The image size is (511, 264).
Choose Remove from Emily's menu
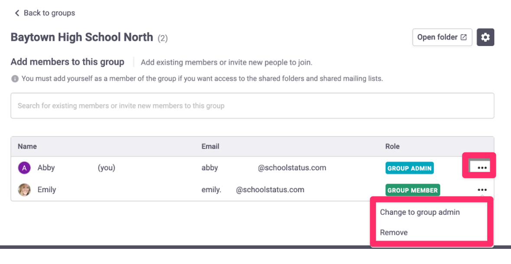394,232
